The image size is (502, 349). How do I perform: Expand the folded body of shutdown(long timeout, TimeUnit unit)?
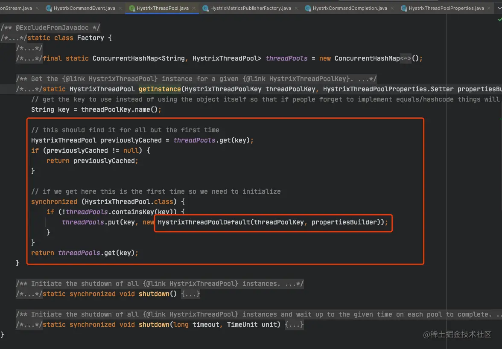(294, 324)
